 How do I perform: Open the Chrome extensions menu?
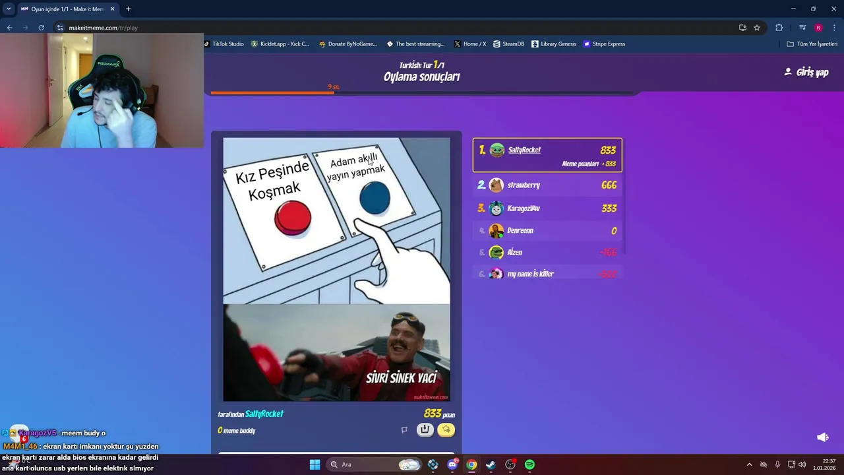point(779,28)
